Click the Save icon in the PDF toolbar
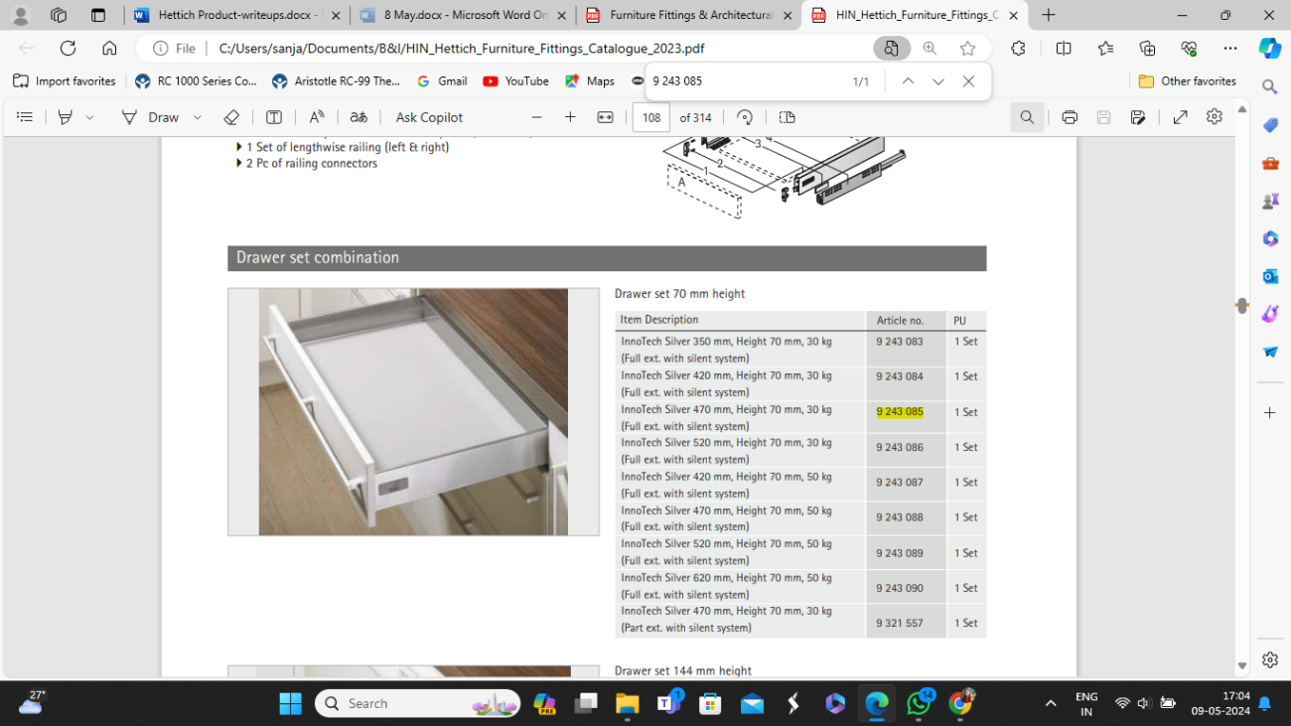Image resolution: width=1291 pixels, height=726 pixels. tap(1103, 117)
